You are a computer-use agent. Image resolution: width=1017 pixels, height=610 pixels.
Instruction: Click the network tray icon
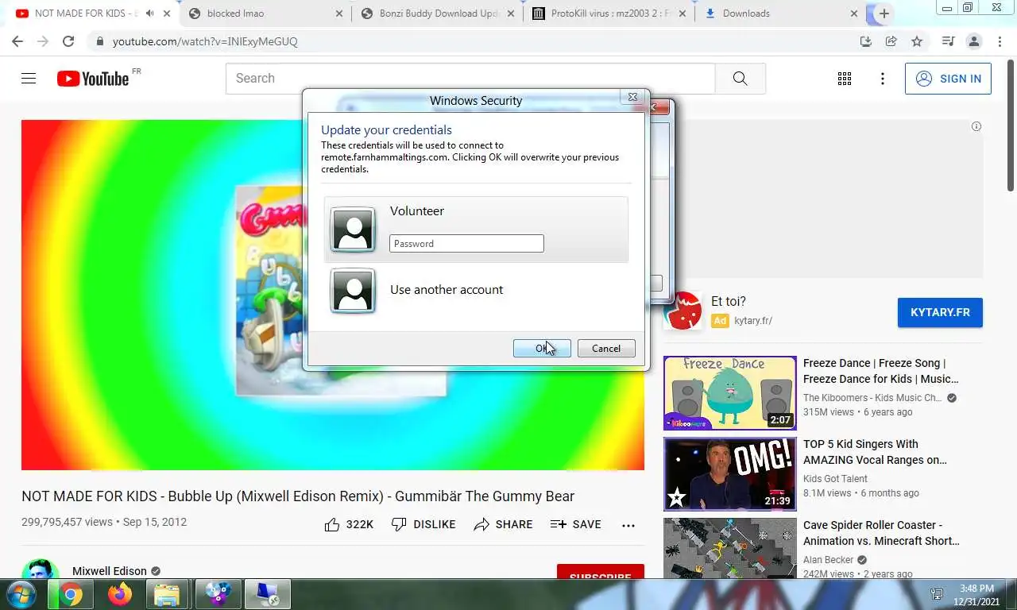[937, 595]
